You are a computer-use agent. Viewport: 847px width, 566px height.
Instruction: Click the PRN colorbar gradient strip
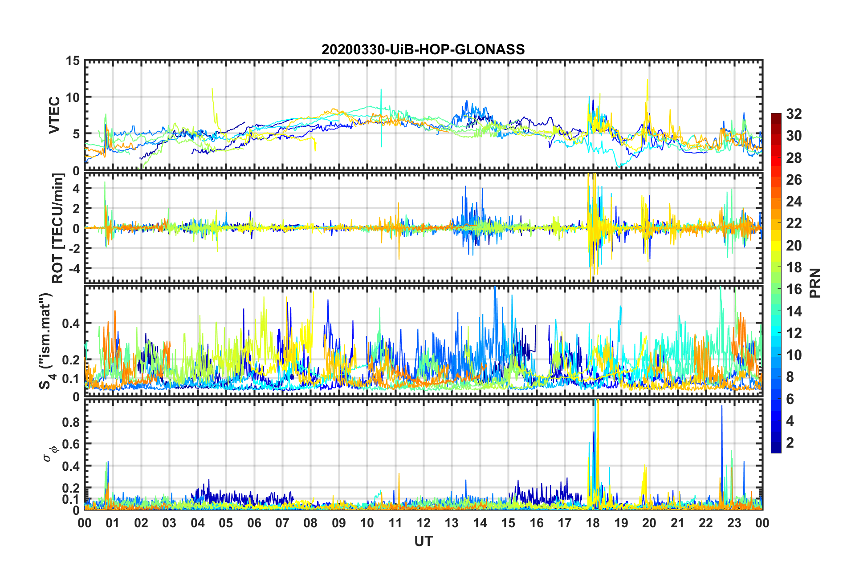point(776,283)
